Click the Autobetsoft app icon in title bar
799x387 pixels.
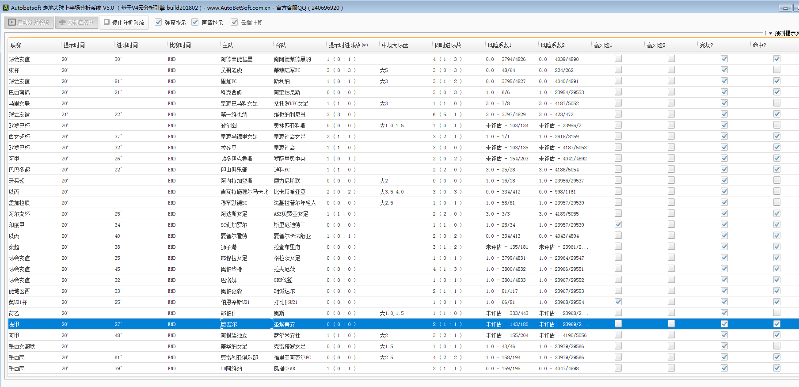[x=5, y=8]
